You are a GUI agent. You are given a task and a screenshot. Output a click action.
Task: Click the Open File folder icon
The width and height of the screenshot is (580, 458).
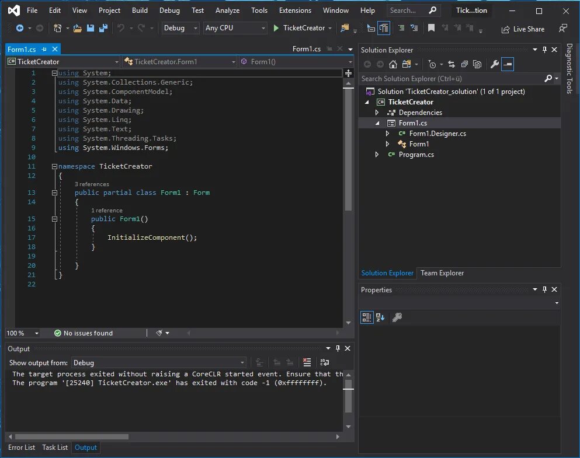coord(77,28)
